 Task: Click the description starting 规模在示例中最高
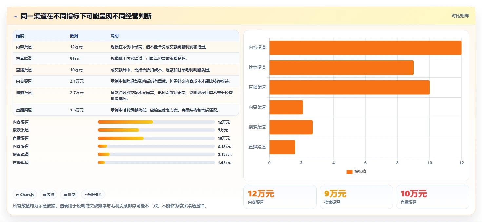click(x=159, y=47)
